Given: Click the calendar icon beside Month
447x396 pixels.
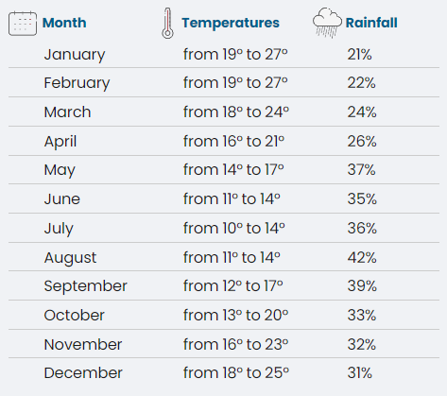Looking at the screenshot, I should pyautogui.click(x=23, y=24).
